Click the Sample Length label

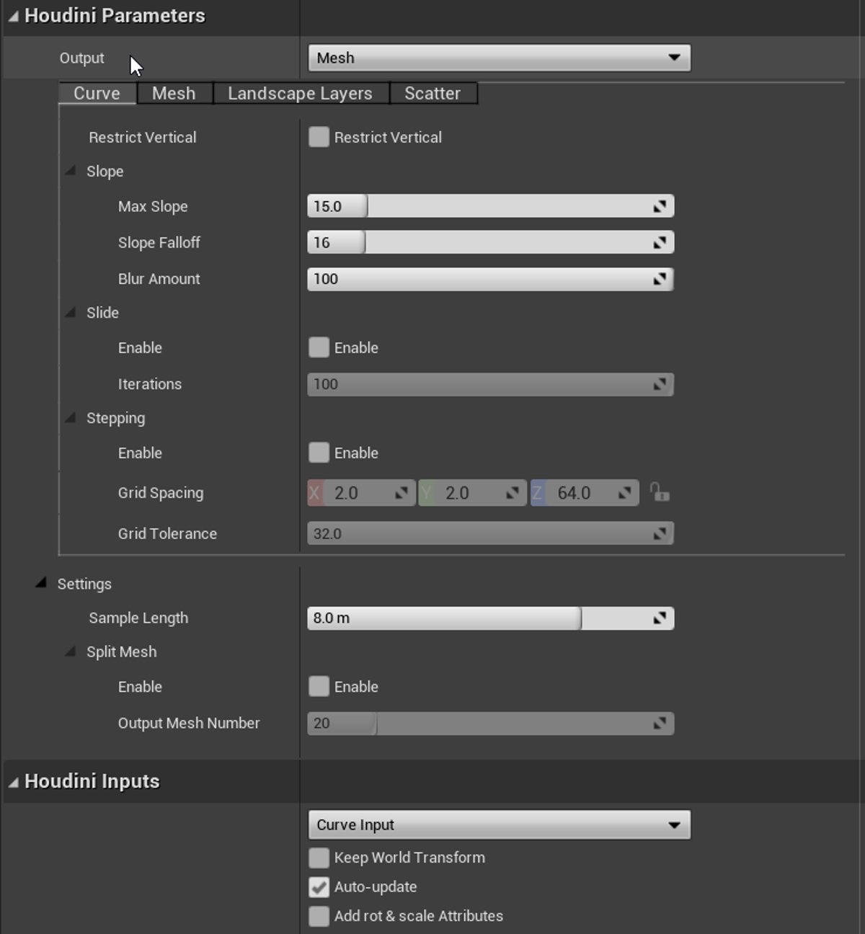[138, 618]
